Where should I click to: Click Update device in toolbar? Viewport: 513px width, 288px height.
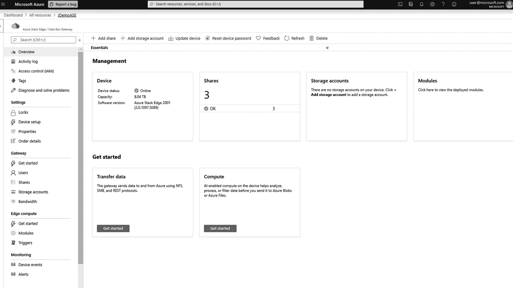[184, 38]
